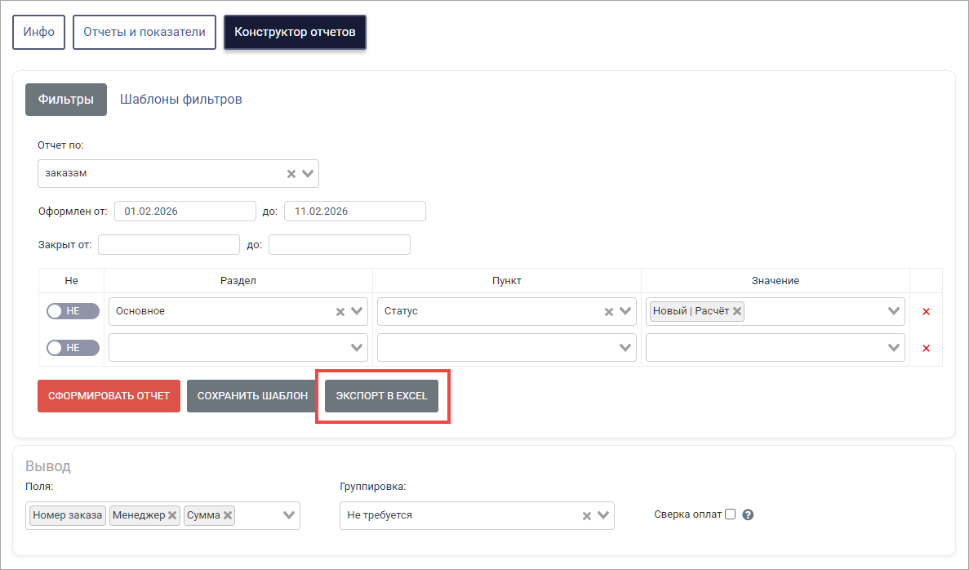Switch to Отчеты и показатели tab
The height and width of the screenshot is (570, 969).
[x=144, y=33]
